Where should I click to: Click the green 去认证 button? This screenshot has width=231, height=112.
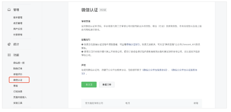point(89,85)
